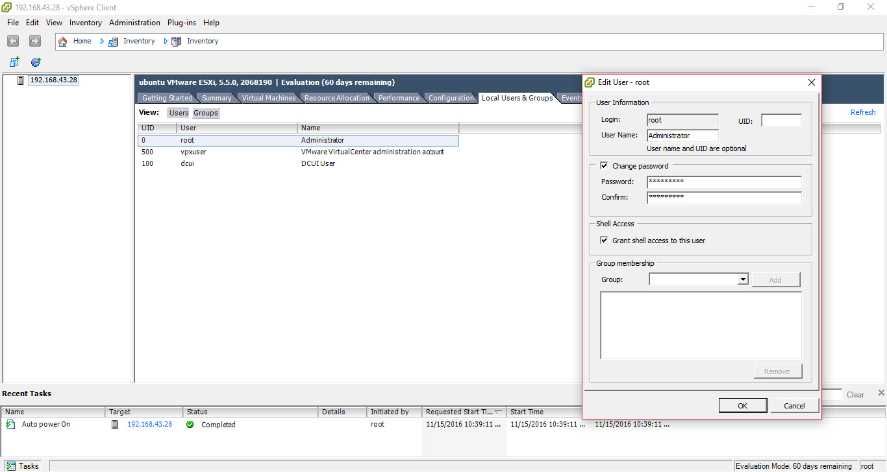Viewport: 887px width, 472px height.
Task: Click the Initiated by column header
Action: [x=395, y=412]
